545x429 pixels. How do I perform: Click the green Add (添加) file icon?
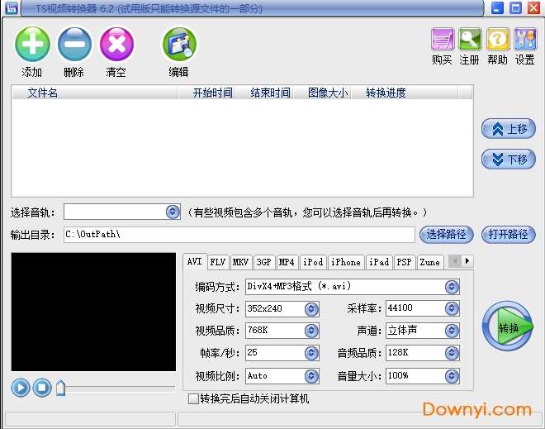32,45
